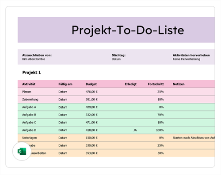The height and width of the screenshot is (175, 221).
Task: Select 'Keine Hervorhebung' value
Action: click(x=187, y=59)
